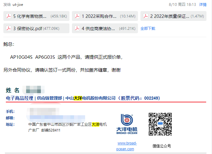Click the PDF icon of the 2022年质量保证 attachment

pyautogui.click(x=146, y=16)
